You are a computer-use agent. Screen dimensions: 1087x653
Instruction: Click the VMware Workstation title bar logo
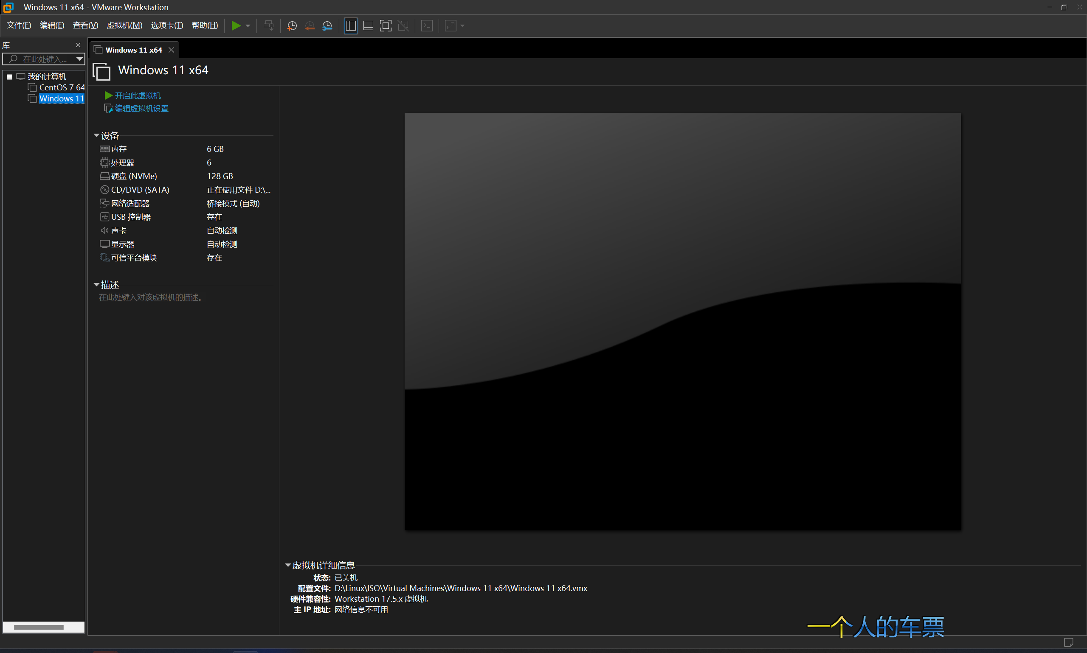[x=8, y=7]
